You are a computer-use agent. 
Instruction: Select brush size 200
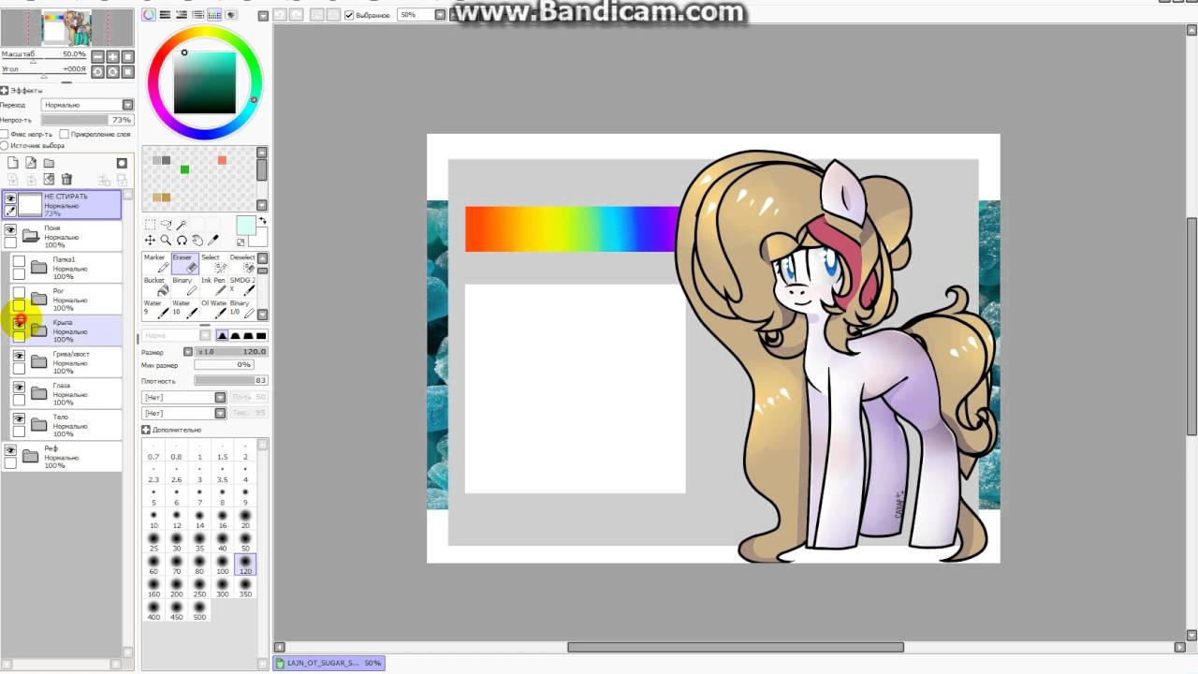(177, 587)
